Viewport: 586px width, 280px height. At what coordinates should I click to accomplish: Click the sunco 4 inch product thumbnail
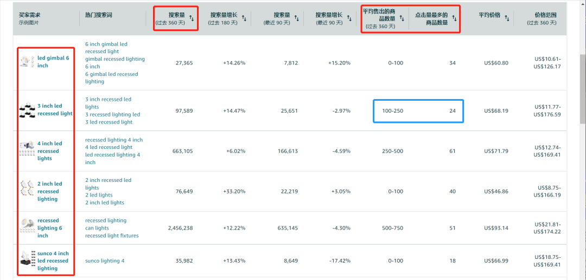[x=27, y=261]
